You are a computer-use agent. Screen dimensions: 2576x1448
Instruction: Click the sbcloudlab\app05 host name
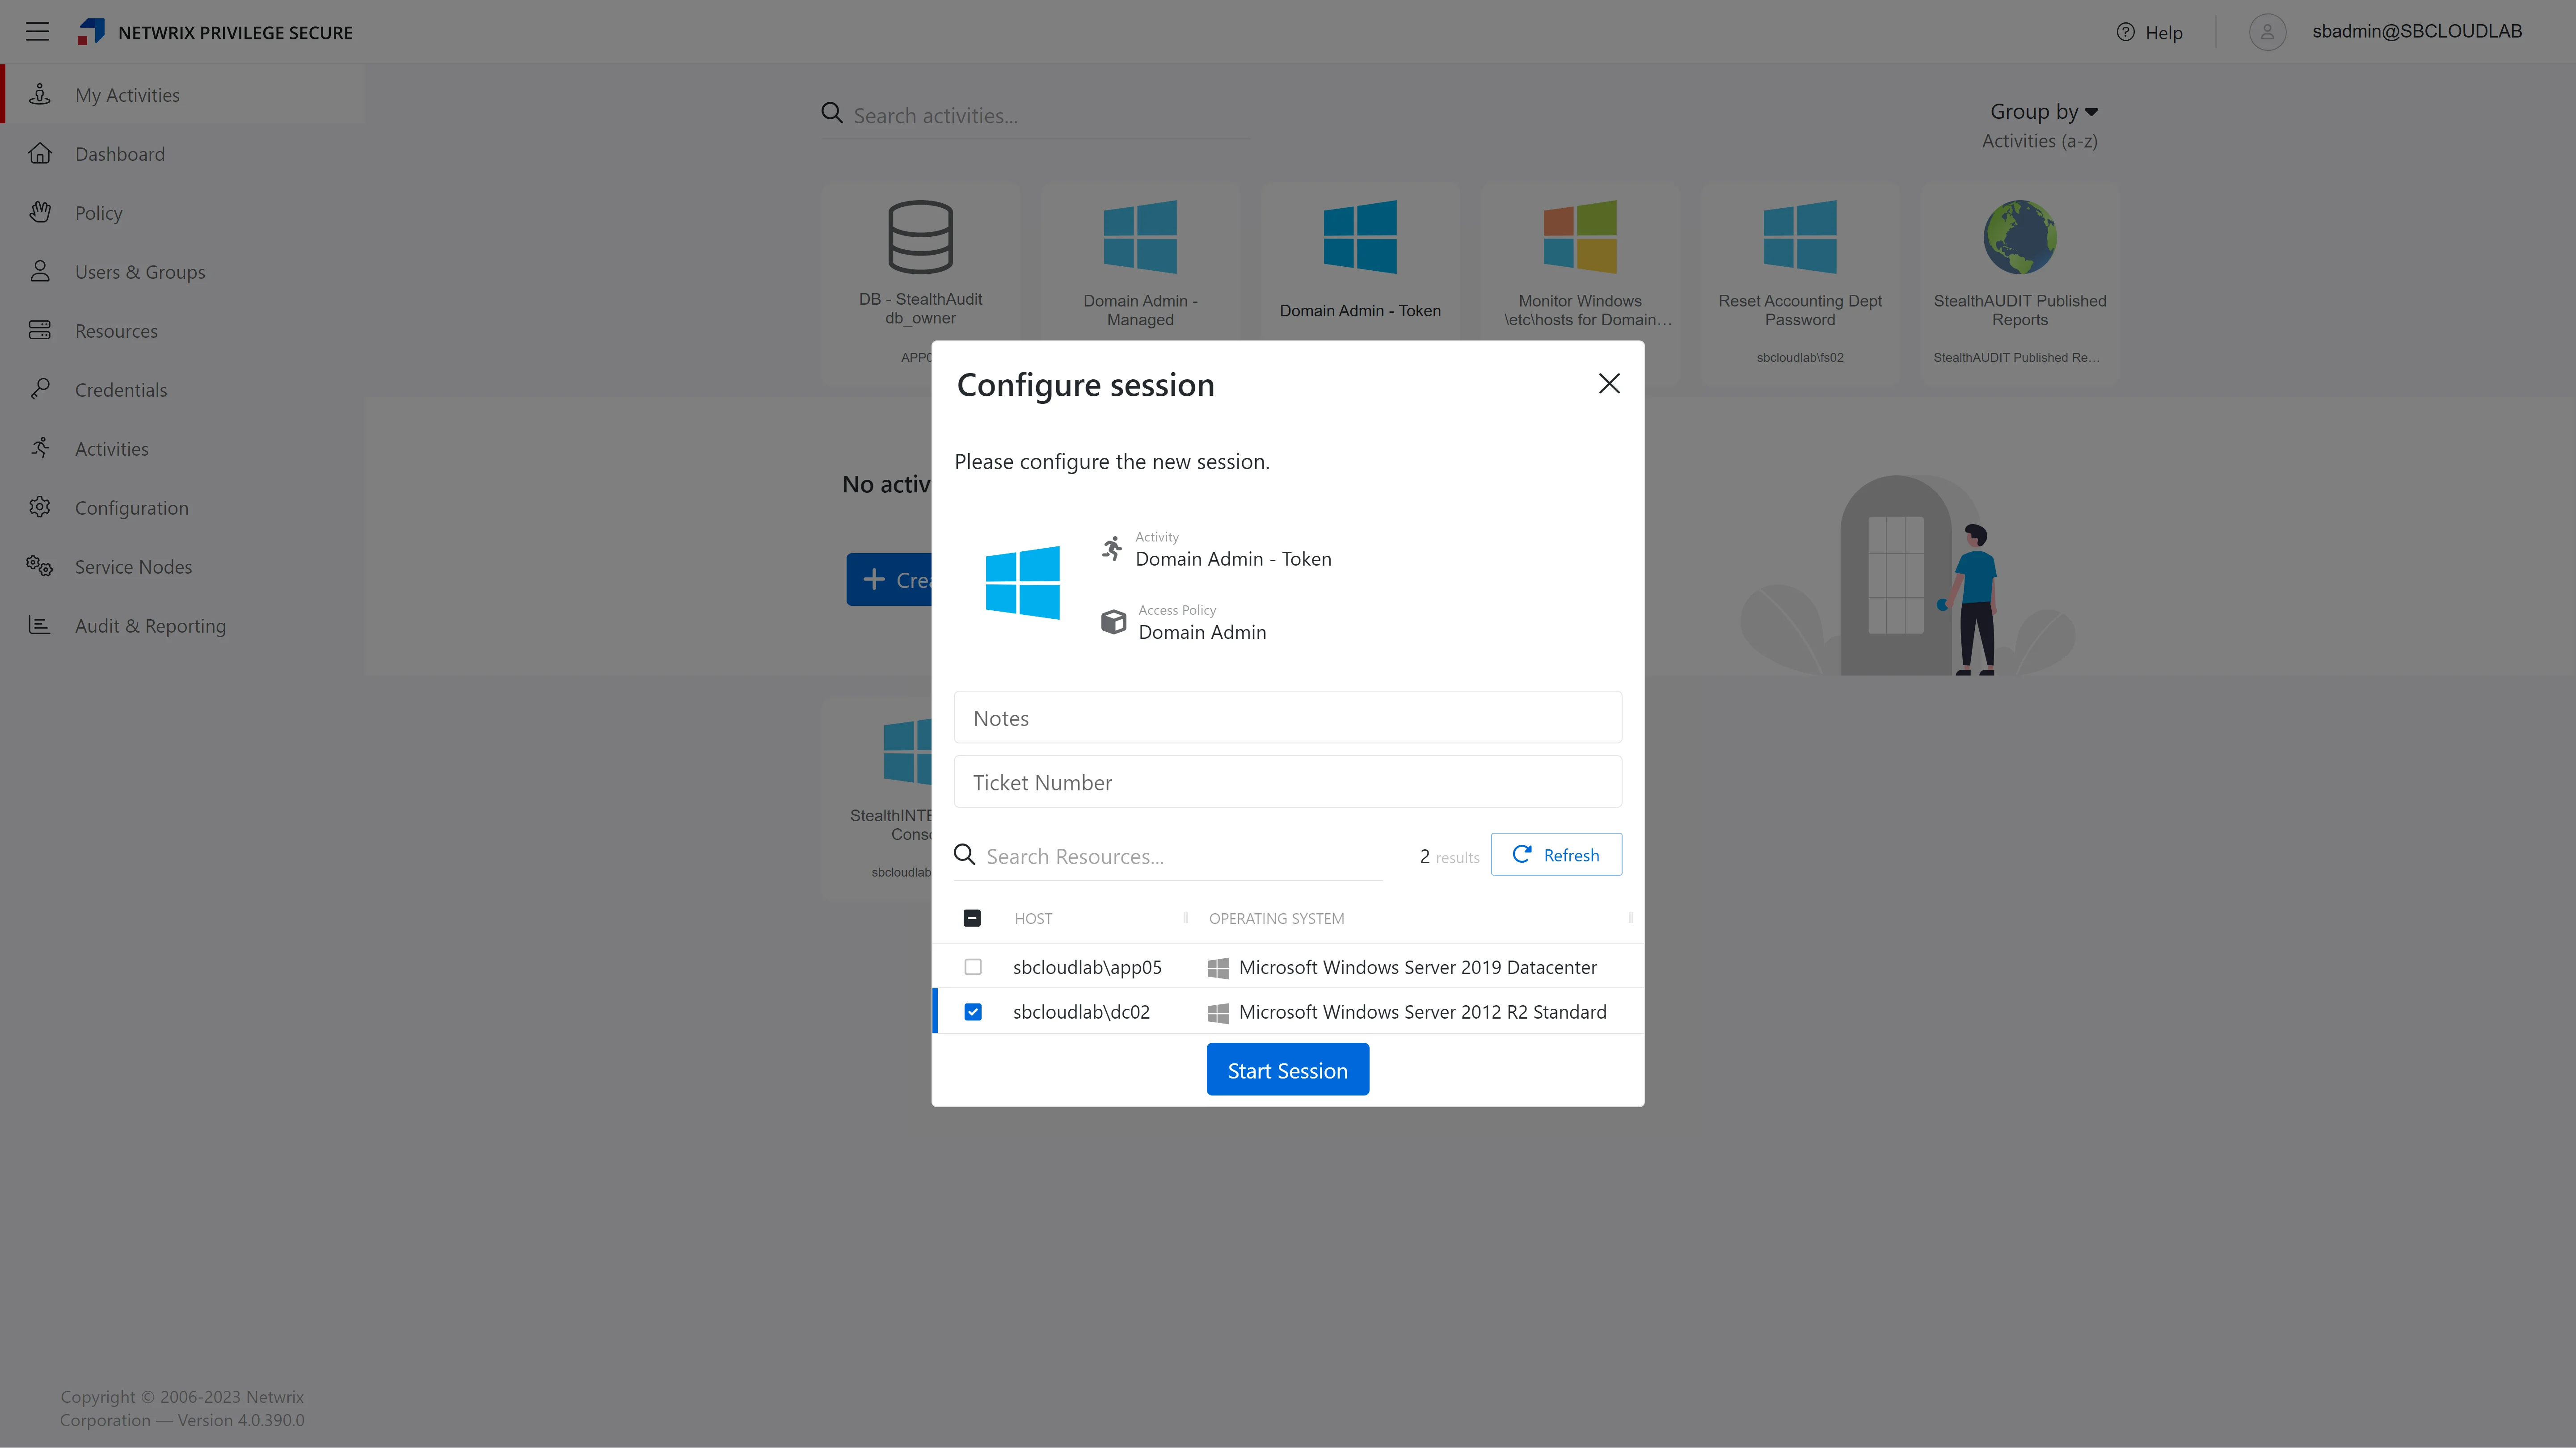1087,967
